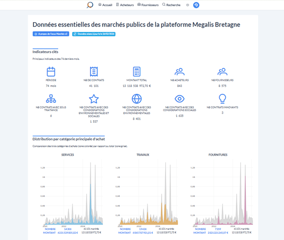Screen dimensions: 284x240
Task: Open the Accueil menu item
Action: 105,5
